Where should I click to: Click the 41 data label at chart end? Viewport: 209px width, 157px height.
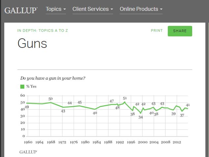(188, 105)
